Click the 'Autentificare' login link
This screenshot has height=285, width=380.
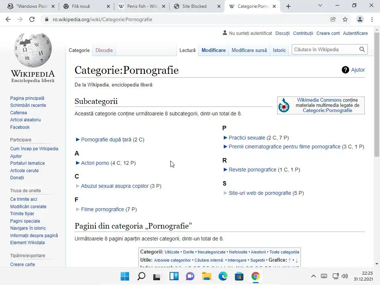pyautogui.click(x=355, y=33)
